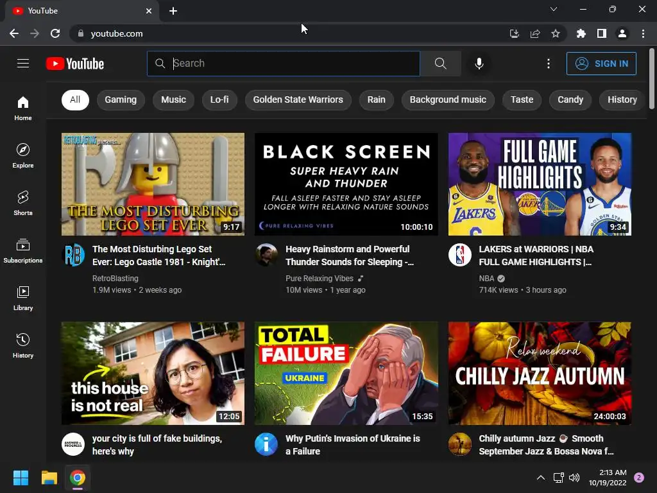
Task: Start voice search with microphone icon
Action: pyautogui.click(x=479, y=64)
